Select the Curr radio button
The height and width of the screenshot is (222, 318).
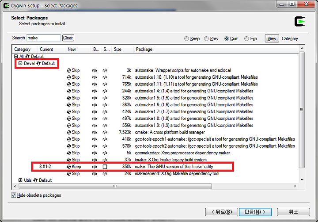227,38
